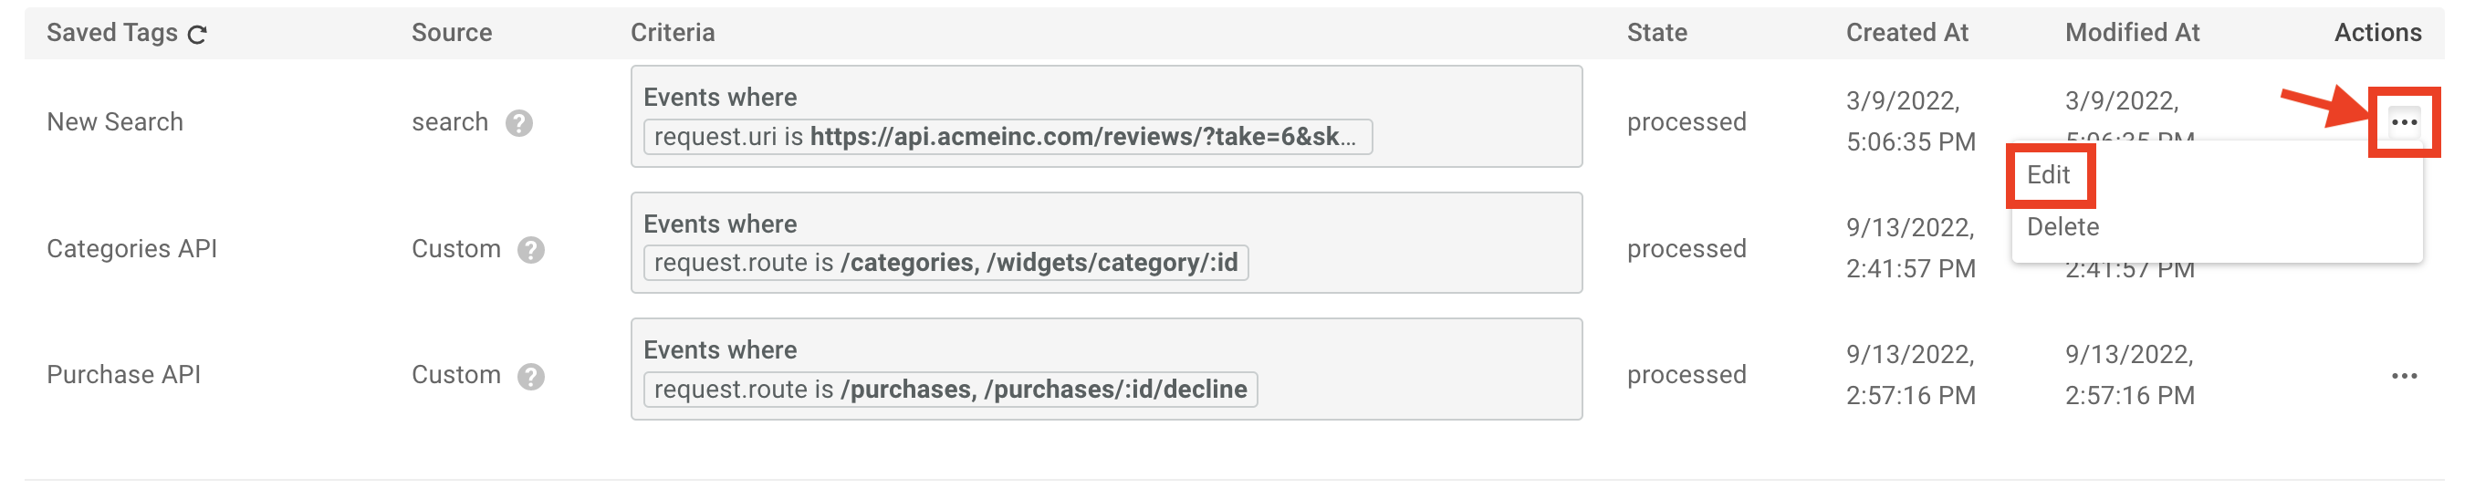The height and width of the screenshot is (489, 2475).
Task: Click the Criteria column header
Action: [x=672, y=33]
